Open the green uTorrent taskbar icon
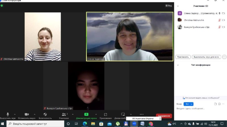The image size is (227, 127). pos(118,124)
